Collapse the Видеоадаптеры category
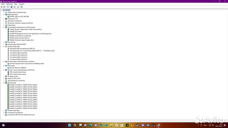The width and height of the screenshot is (228, 128). pos(4,14)
